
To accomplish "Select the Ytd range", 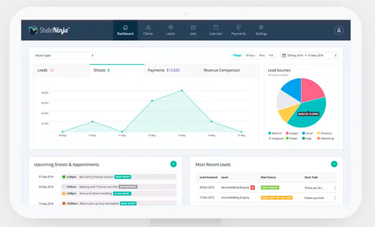I will coord(271,55).
